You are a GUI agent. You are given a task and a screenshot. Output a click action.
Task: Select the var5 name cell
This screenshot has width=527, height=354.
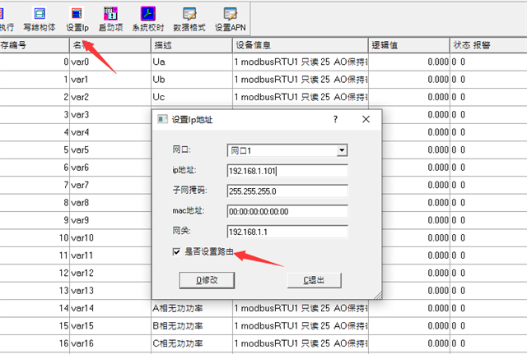point(110,149)
